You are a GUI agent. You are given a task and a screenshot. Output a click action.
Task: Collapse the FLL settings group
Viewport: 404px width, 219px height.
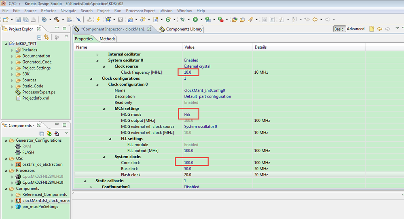(x=110, y=139)
